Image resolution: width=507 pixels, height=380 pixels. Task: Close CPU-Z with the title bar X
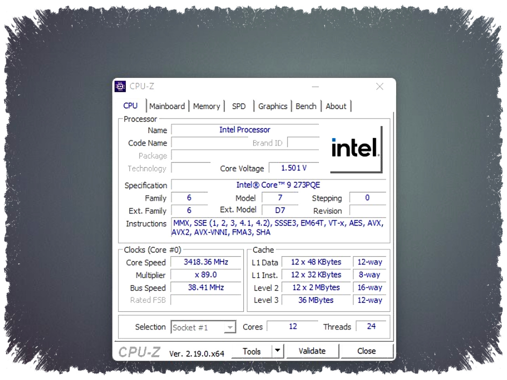(x=379, y=86)
